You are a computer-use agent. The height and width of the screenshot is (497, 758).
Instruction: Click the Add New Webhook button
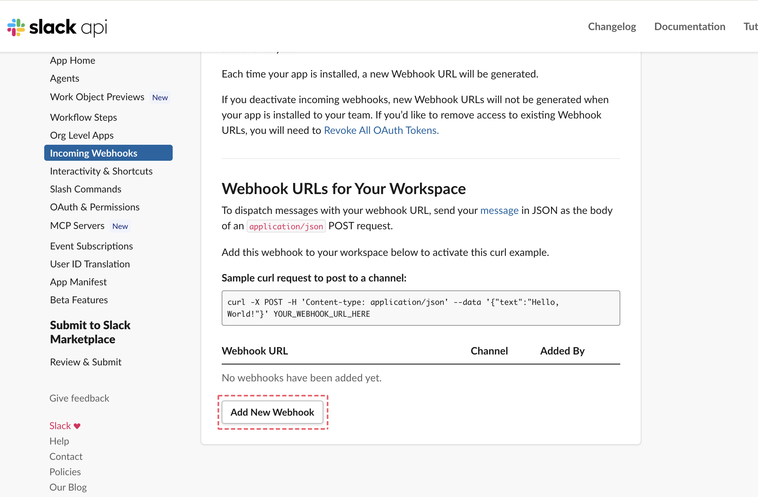(272, 412)
